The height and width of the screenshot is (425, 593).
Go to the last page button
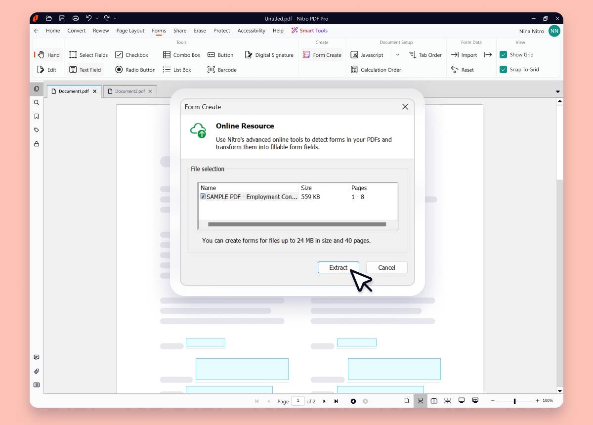point(337,401)
